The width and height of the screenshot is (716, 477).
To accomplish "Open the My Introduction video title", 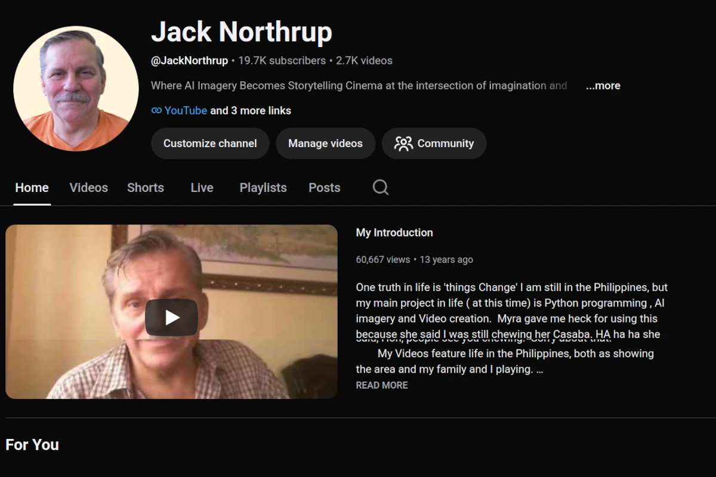I will (x=394, y=233).
